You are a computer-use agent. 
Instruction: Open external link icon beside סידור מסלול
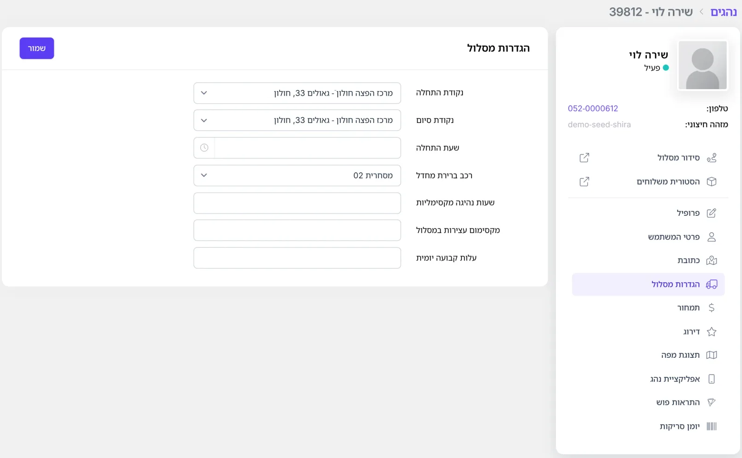(x=584, y=158)
